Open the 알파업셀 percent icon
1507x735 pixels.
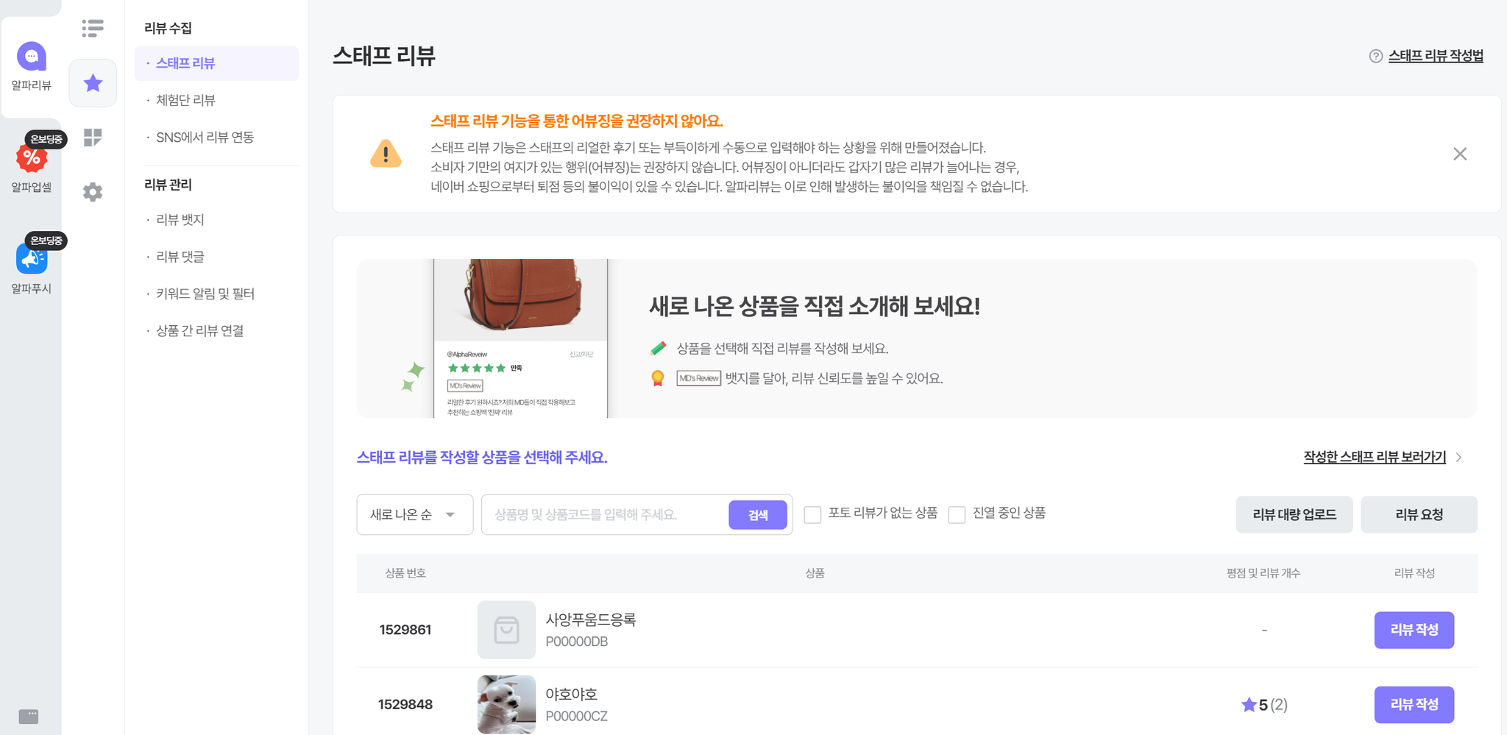[31, 157]
